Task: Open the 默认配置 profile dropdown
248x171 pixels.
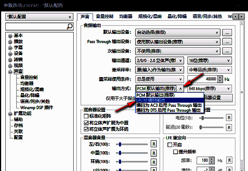Action: click(x=39, y=17)
